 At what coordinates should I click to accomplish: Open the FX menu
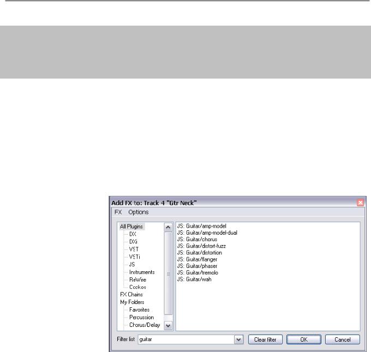click(x=118, y=212)
